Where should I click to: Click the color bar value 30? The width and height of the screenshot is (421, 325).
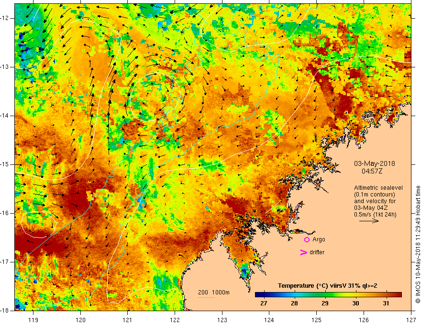(355, 303)
